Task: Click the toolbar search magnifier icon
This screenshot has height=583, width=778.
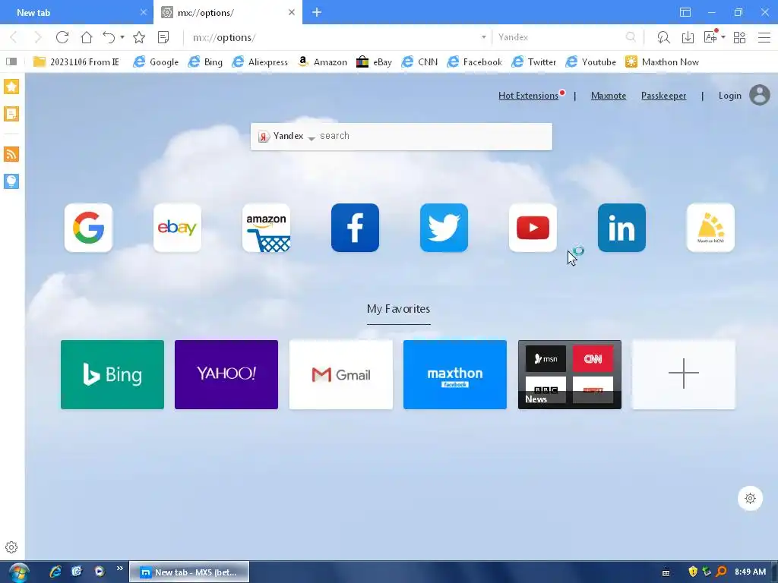Action: (x=631, y=37)
